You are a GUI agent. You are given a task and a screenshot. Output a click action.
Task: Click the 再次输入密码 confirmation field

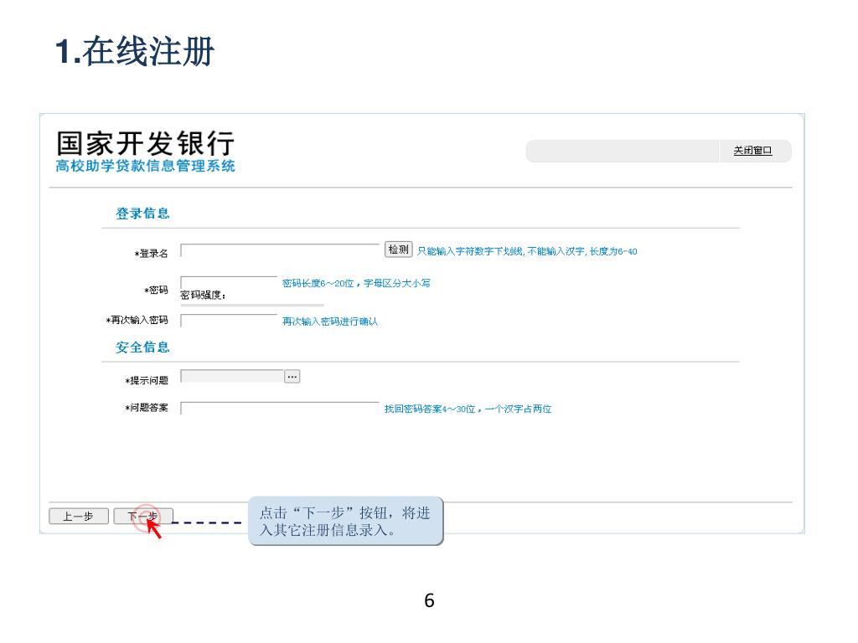(229, 321)
